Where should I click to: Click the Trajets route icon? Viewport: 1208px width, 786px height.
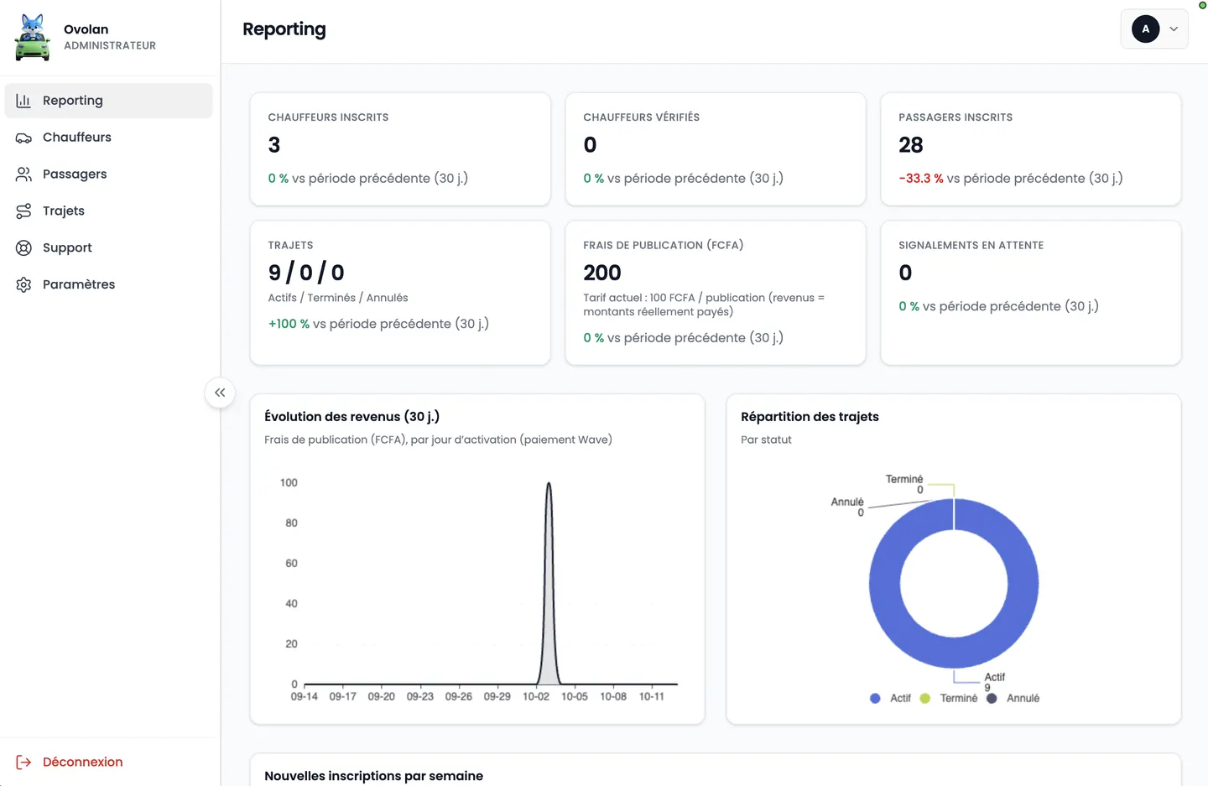click(x=23, y=211)
